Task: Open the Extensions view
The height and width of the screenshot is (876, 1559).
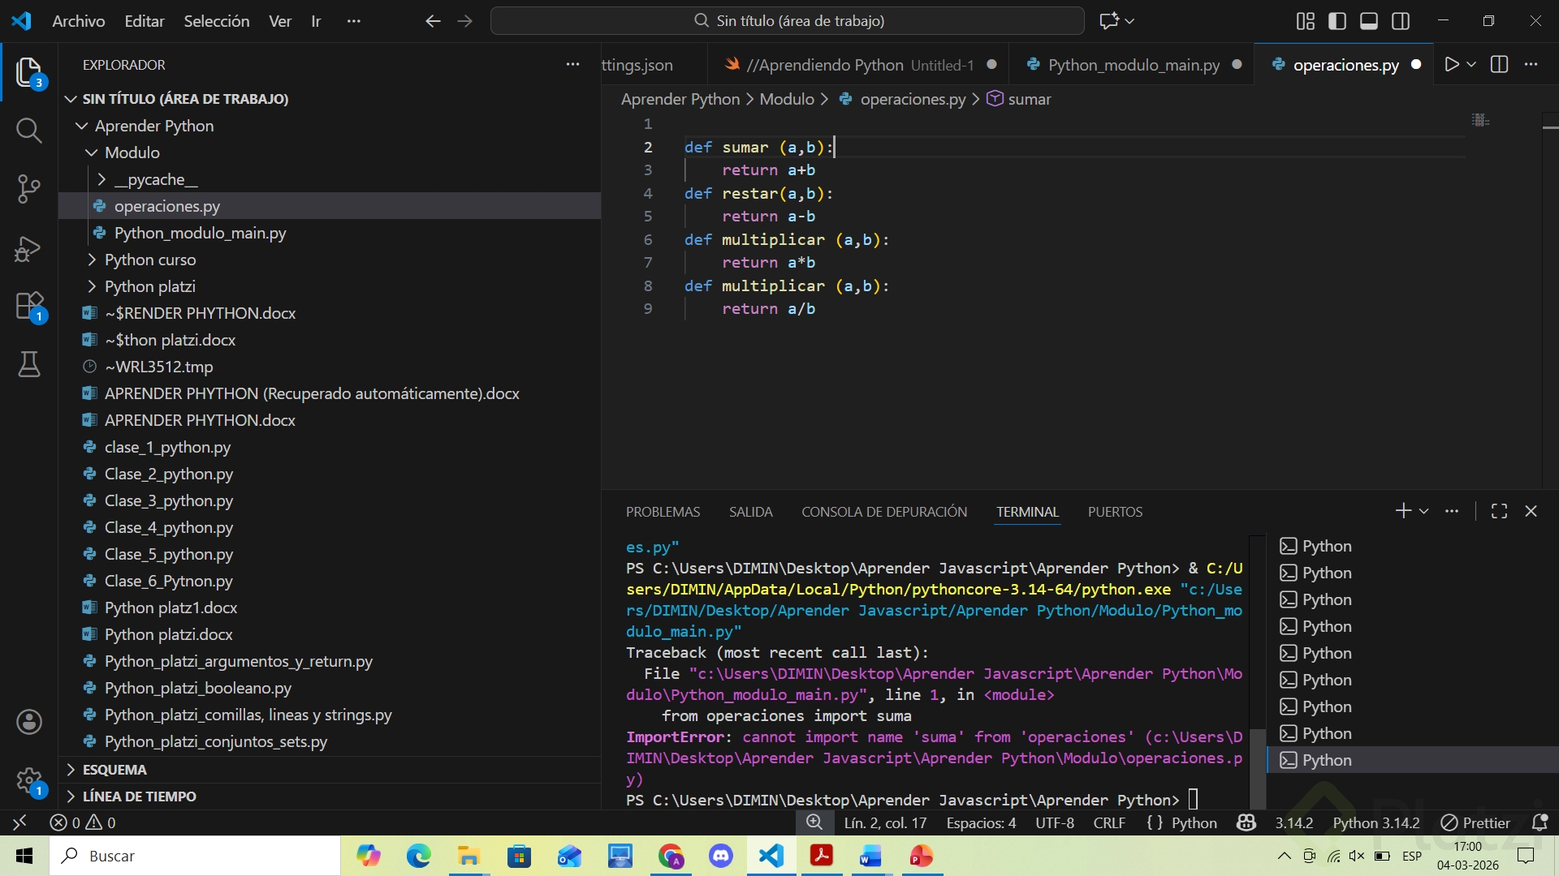Action: tap(29, 307)
